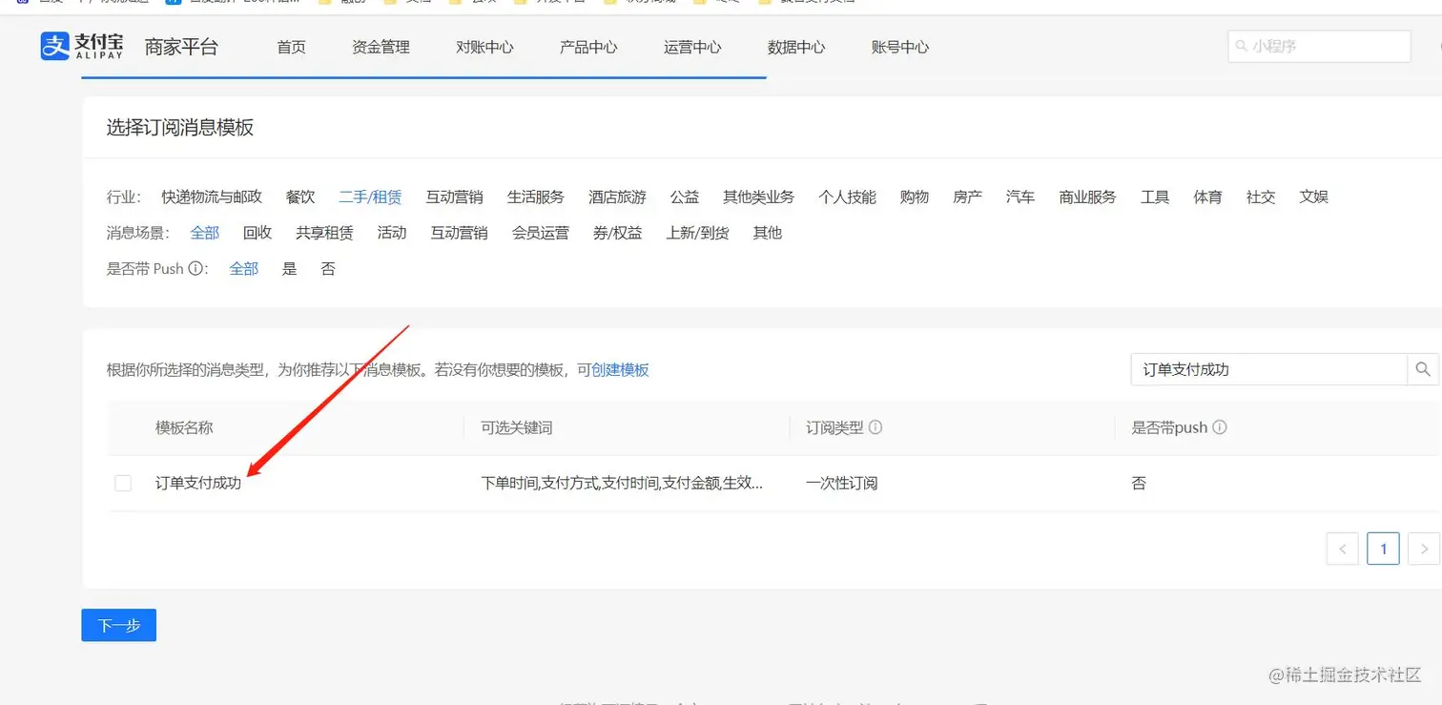The height and width of the screenshot is (705, 1442).
Task: Open 运营中心 menu
Action: (692, 47)
